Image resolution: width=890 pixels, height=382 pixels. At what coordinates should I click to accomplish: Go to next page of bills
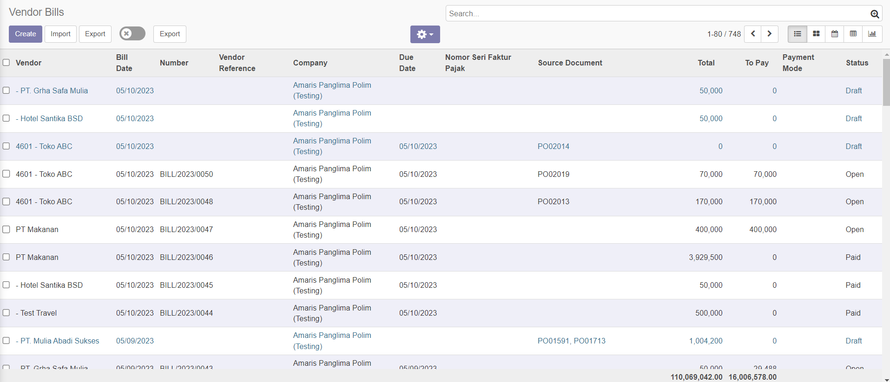770,34
